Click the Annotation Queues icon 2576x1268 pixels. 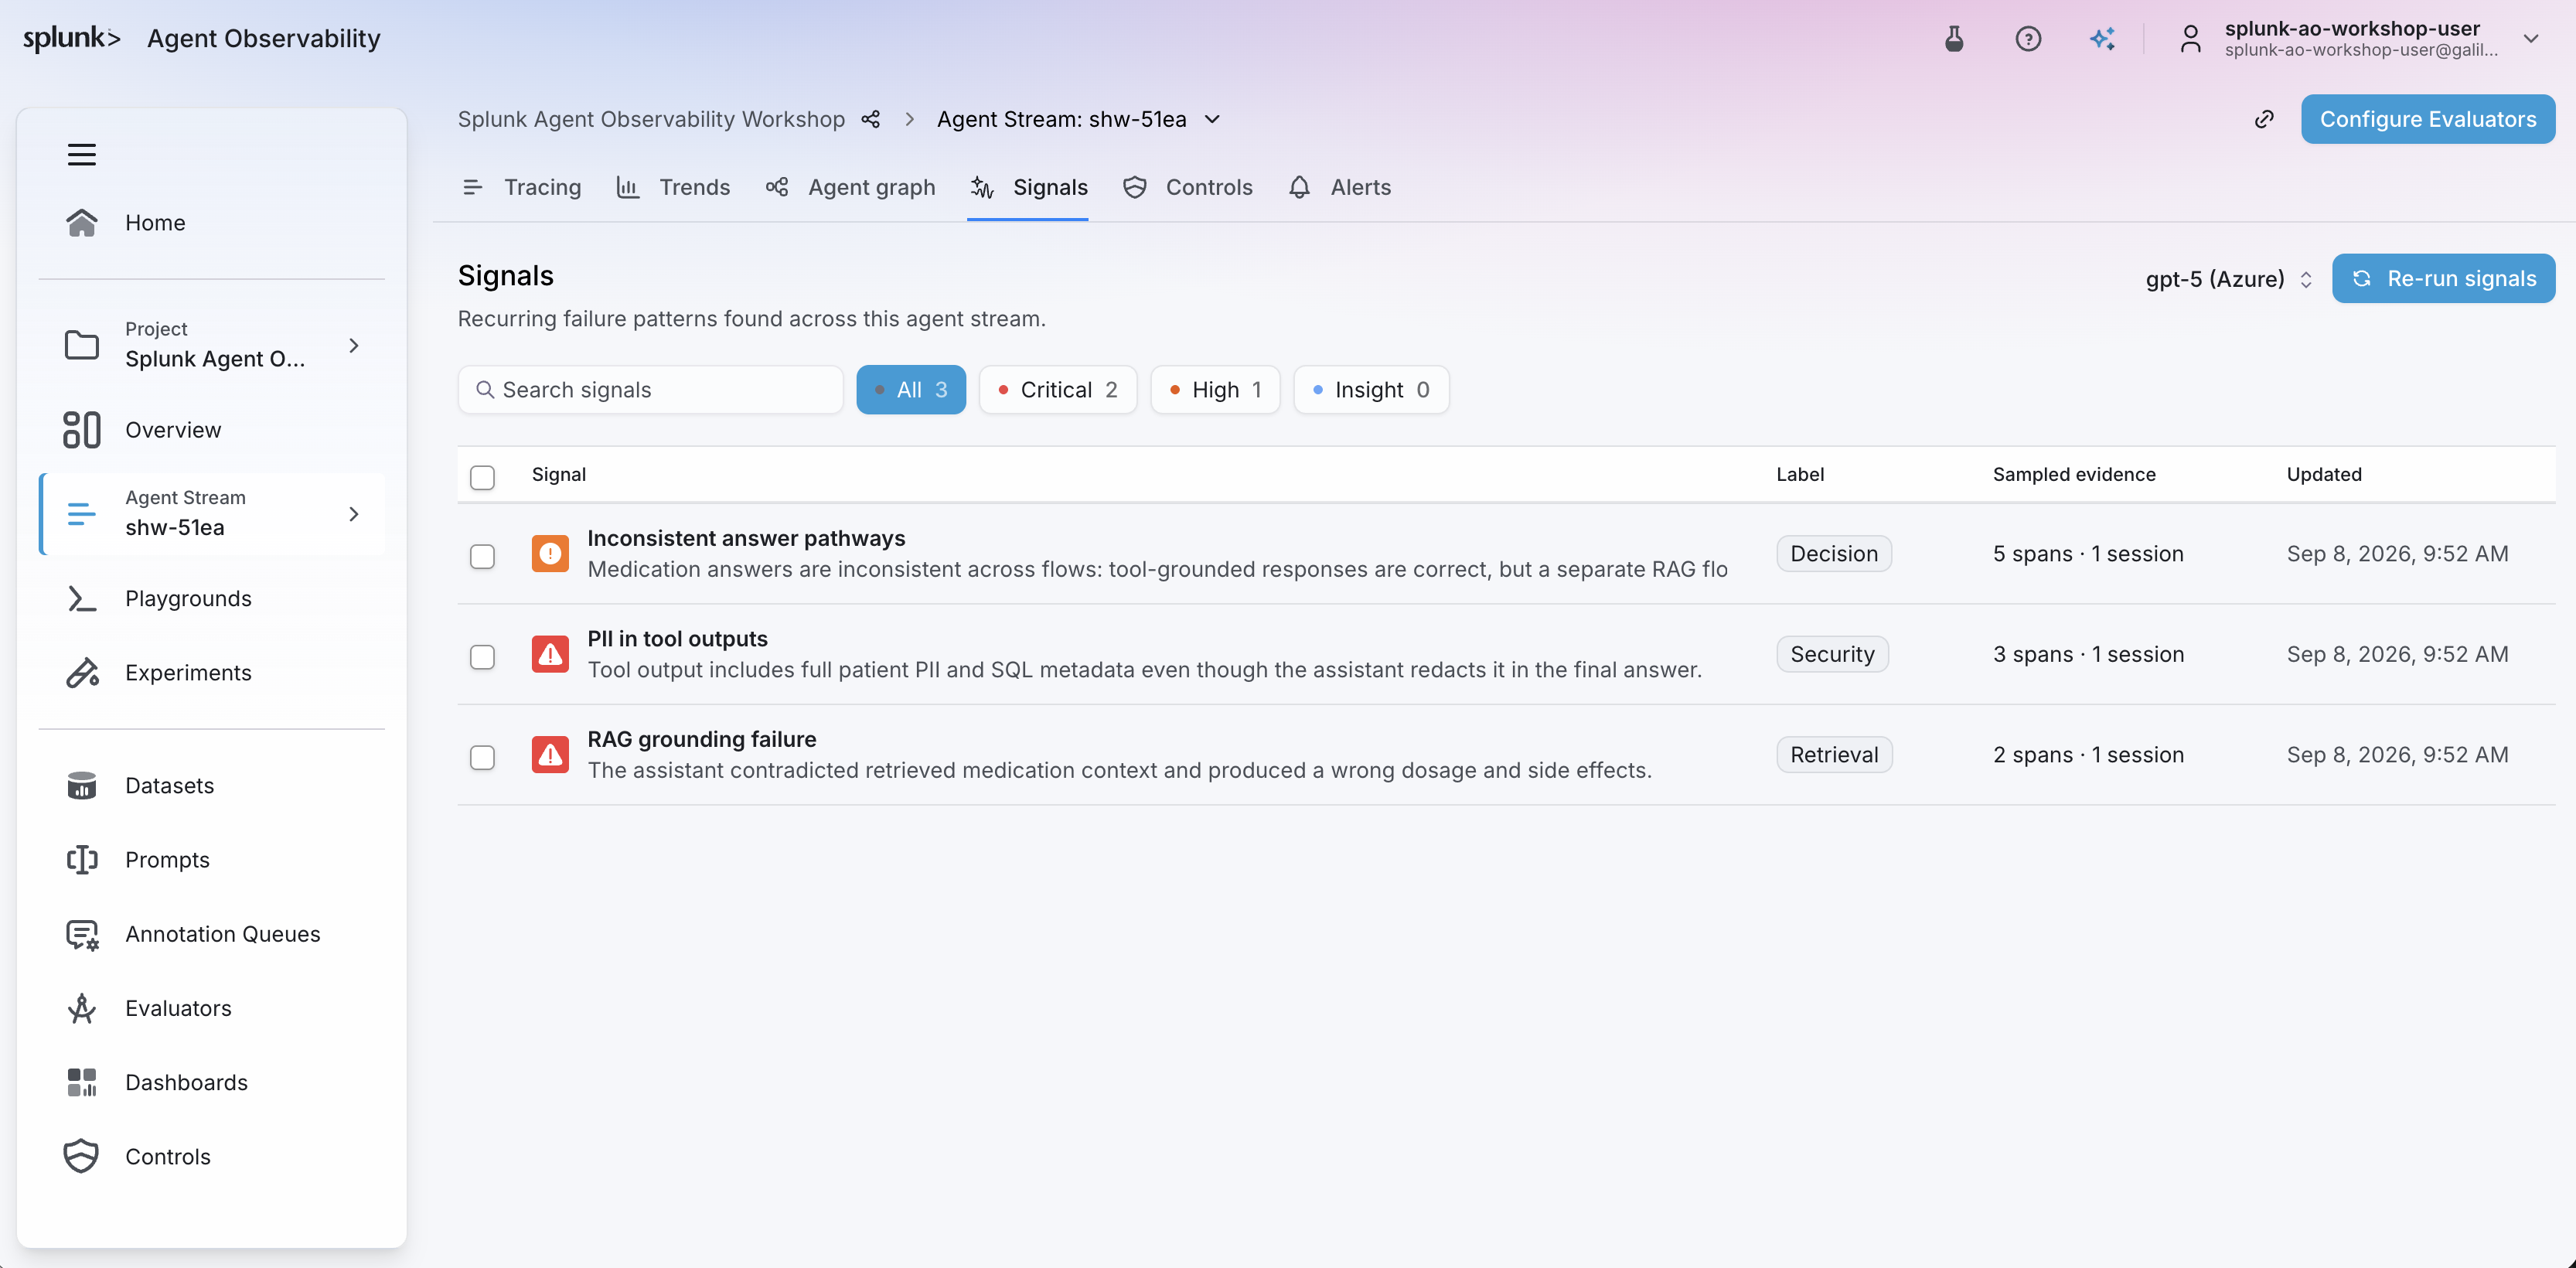point(82,934)
